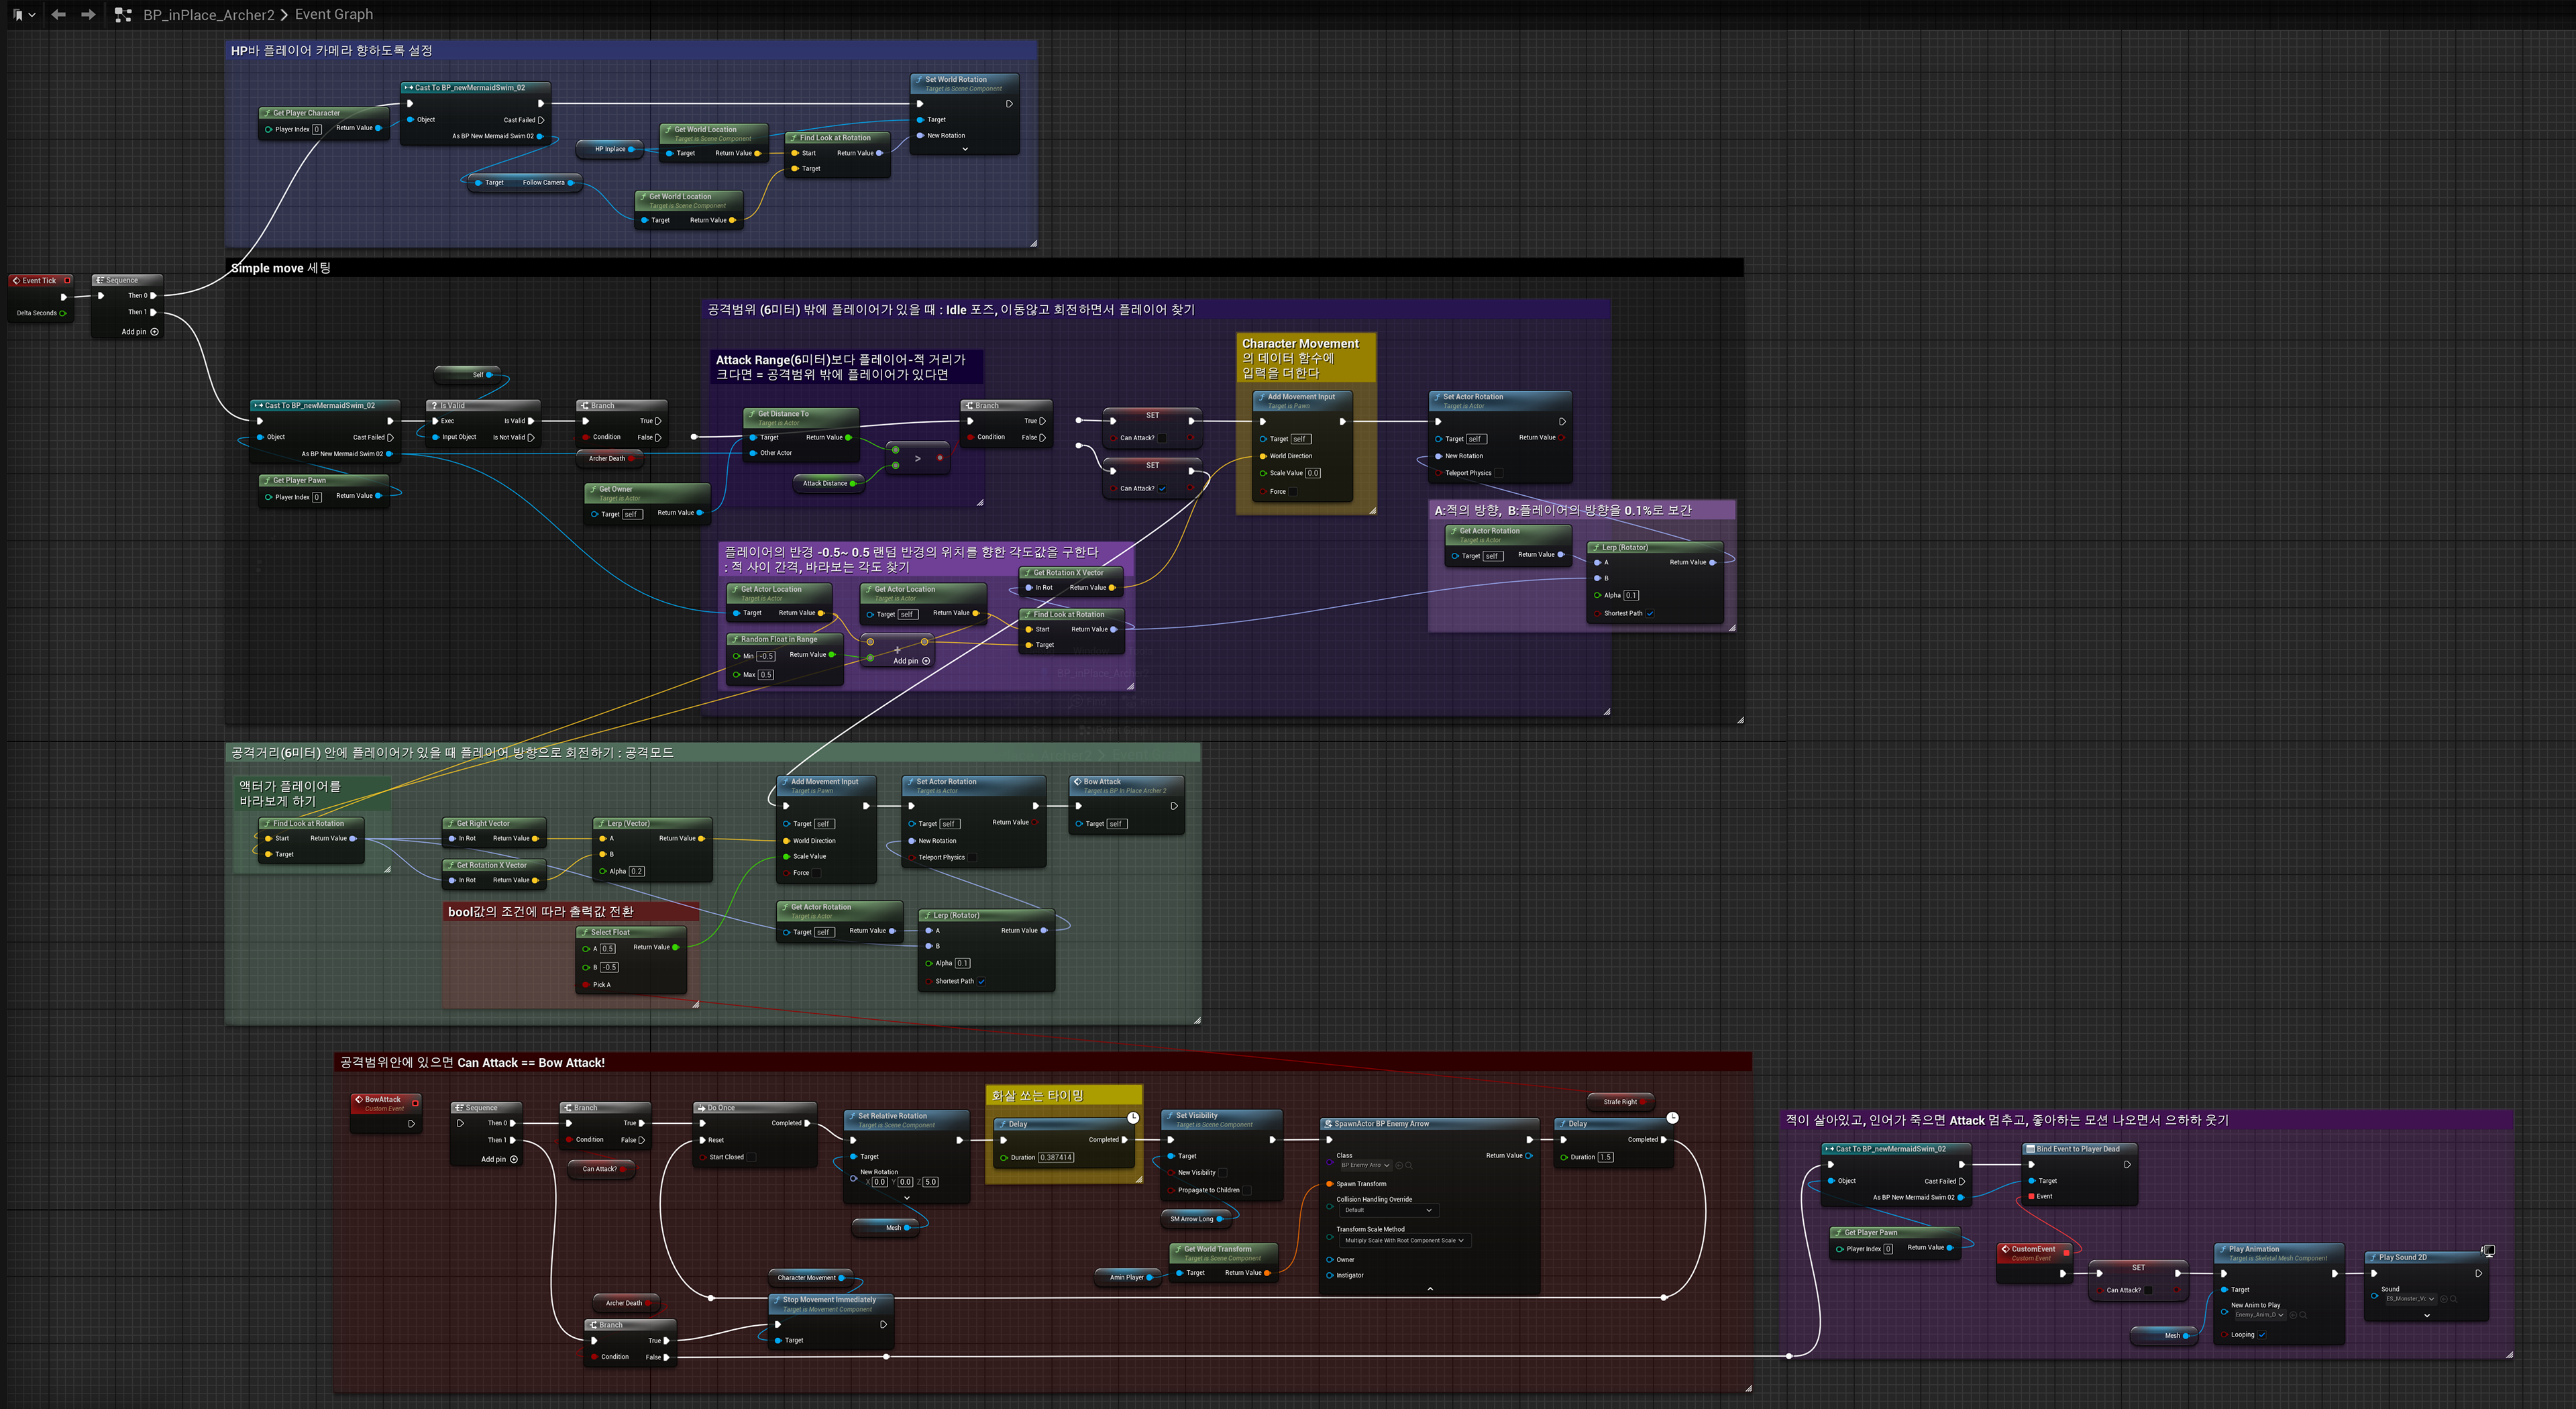Toggle Force on green-comment Add Movement Input
The width and height of the screenshot is (2576, 1409).
tap(816, 873)
